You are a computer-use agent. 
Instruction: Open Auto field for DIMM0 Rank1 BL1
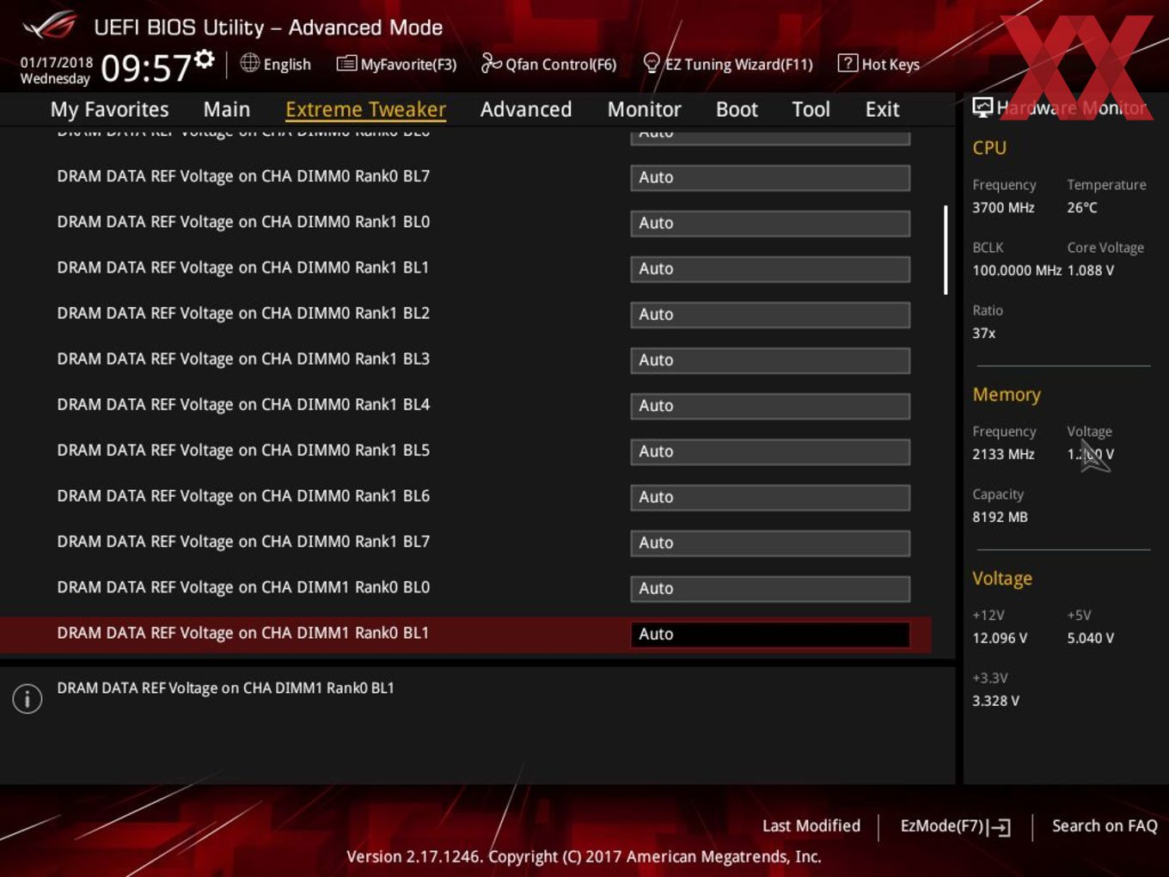tap(770, 268)
